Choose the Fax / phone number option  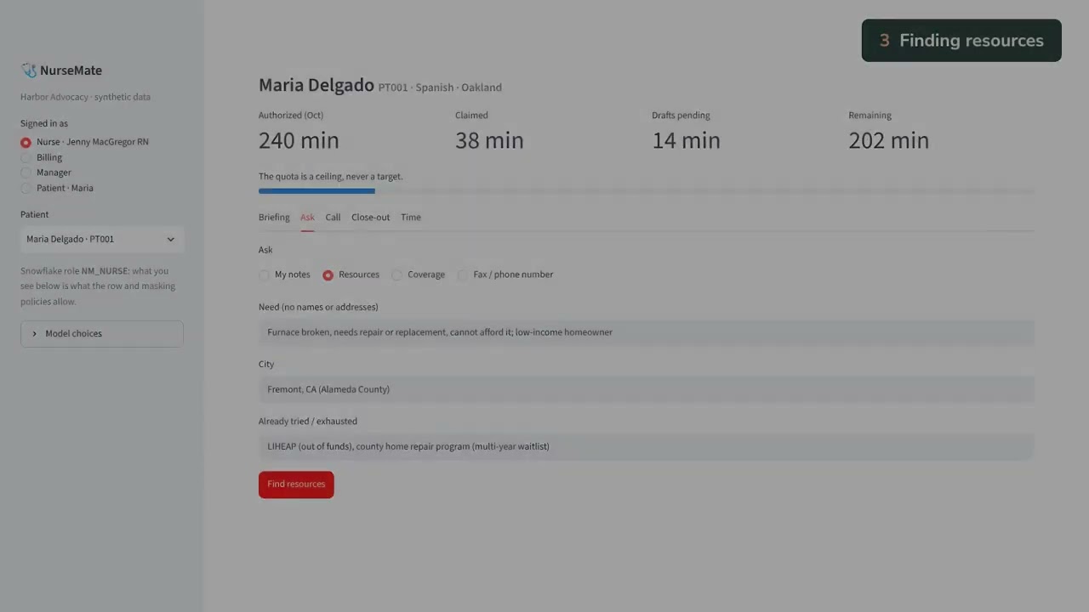coord(505,275)
